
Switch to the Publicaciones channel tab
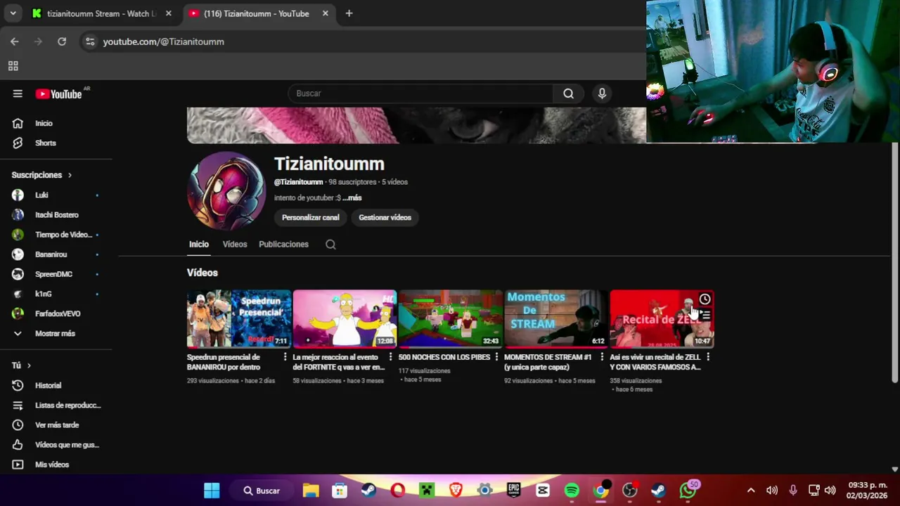283,245
